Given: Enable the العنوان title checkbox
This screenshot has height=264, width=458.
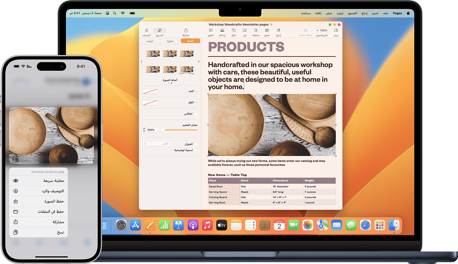Looking at the screenshot, I should click(196, 144).
